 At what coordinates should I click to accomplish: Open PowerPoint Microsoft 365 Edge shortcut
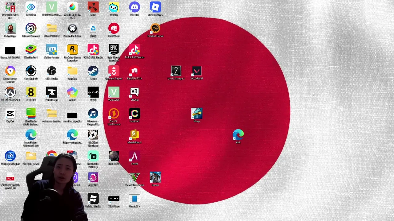[x=31, y=135]
